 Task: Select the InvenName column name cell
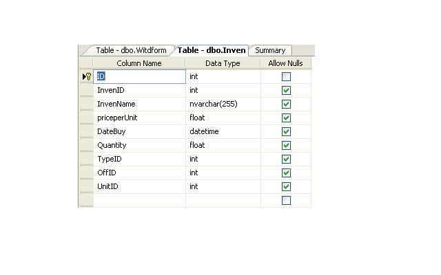(139, 104)
